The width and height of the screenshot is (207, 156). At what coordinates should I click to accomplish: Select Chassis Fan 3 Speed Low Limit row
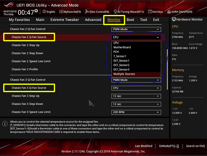(31, 112)
